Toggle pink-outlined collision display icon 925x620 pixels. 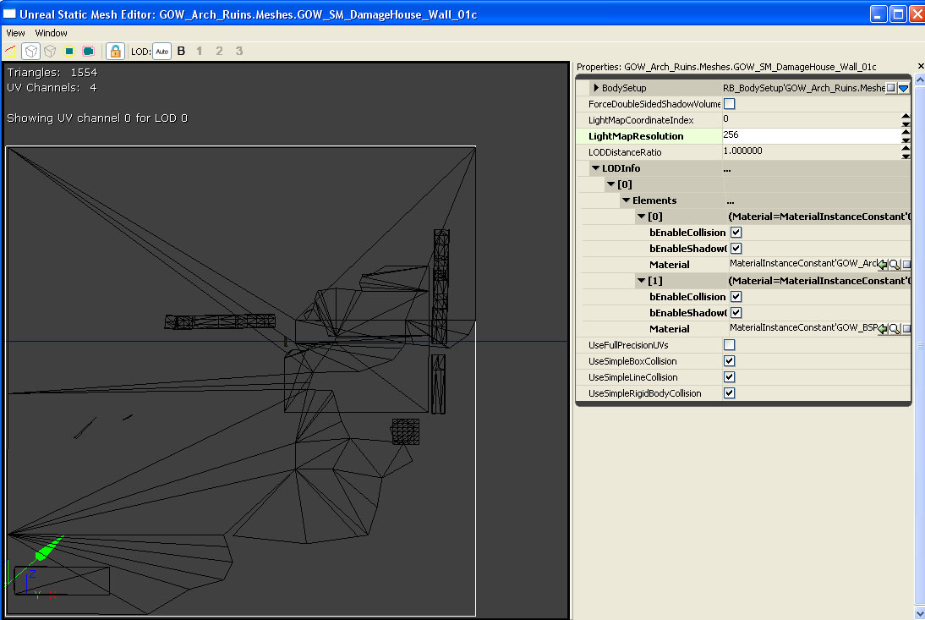click(89, 52)
